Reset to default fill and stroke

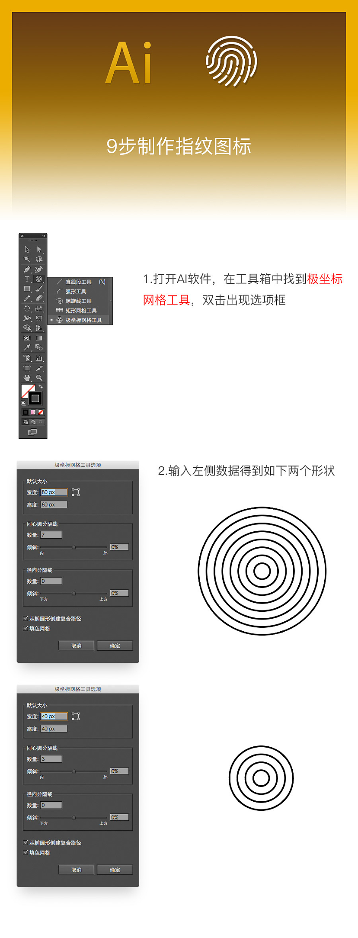click(x=23, y=403)
